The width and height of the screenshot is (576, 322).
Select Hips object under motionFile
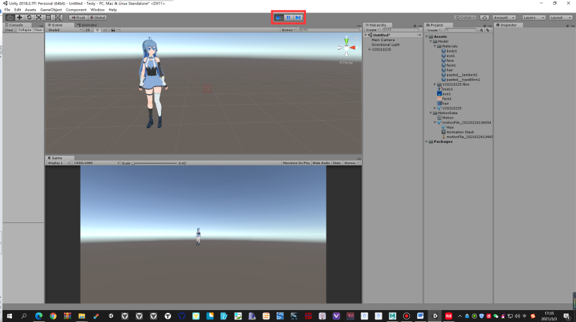click(x=448, y=127)
